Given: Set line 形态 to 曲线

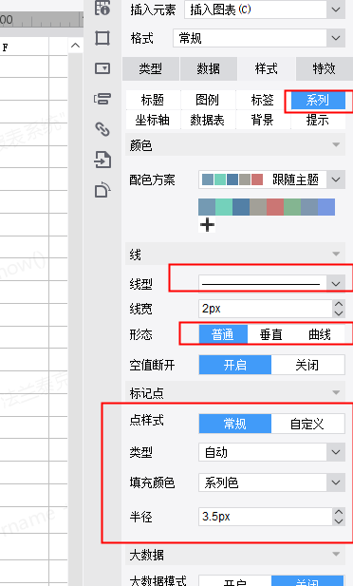Looking at the screenshot, I should click(320, 334).
